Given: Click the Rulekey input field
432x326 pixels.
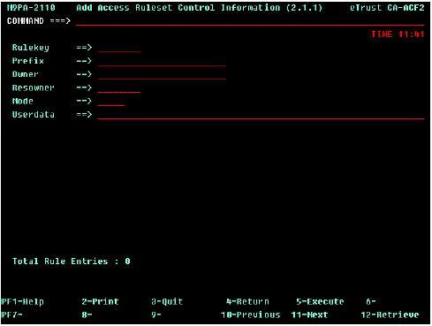Looking at the screenshot, I should [119, 48].
